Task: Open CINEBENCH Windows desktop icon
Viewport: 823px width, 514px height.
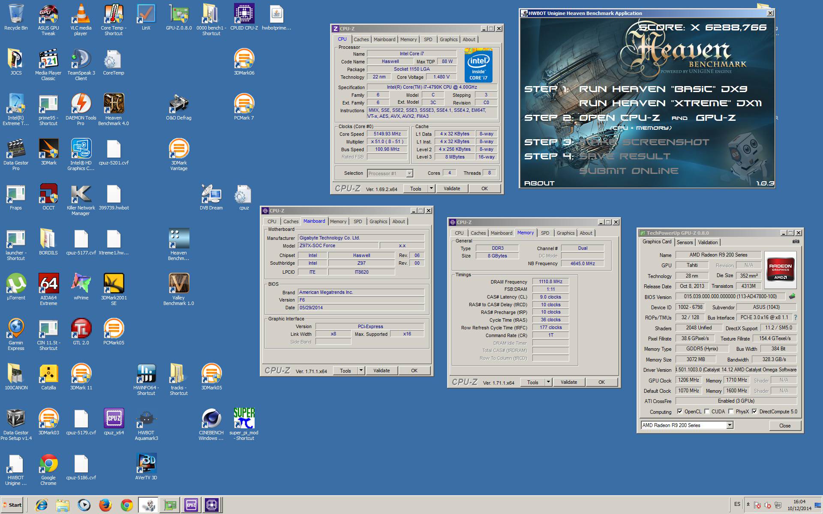Action: click(211, 424)
